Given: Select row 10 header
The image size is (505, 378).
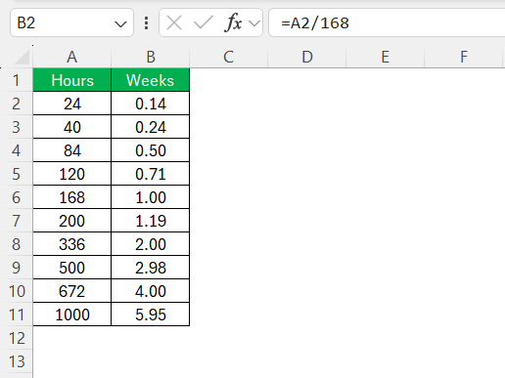Looking at the screenshot, I should [17, 291].
